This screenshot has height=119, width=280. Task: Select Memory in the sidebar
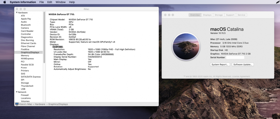[x=25, y=56]
